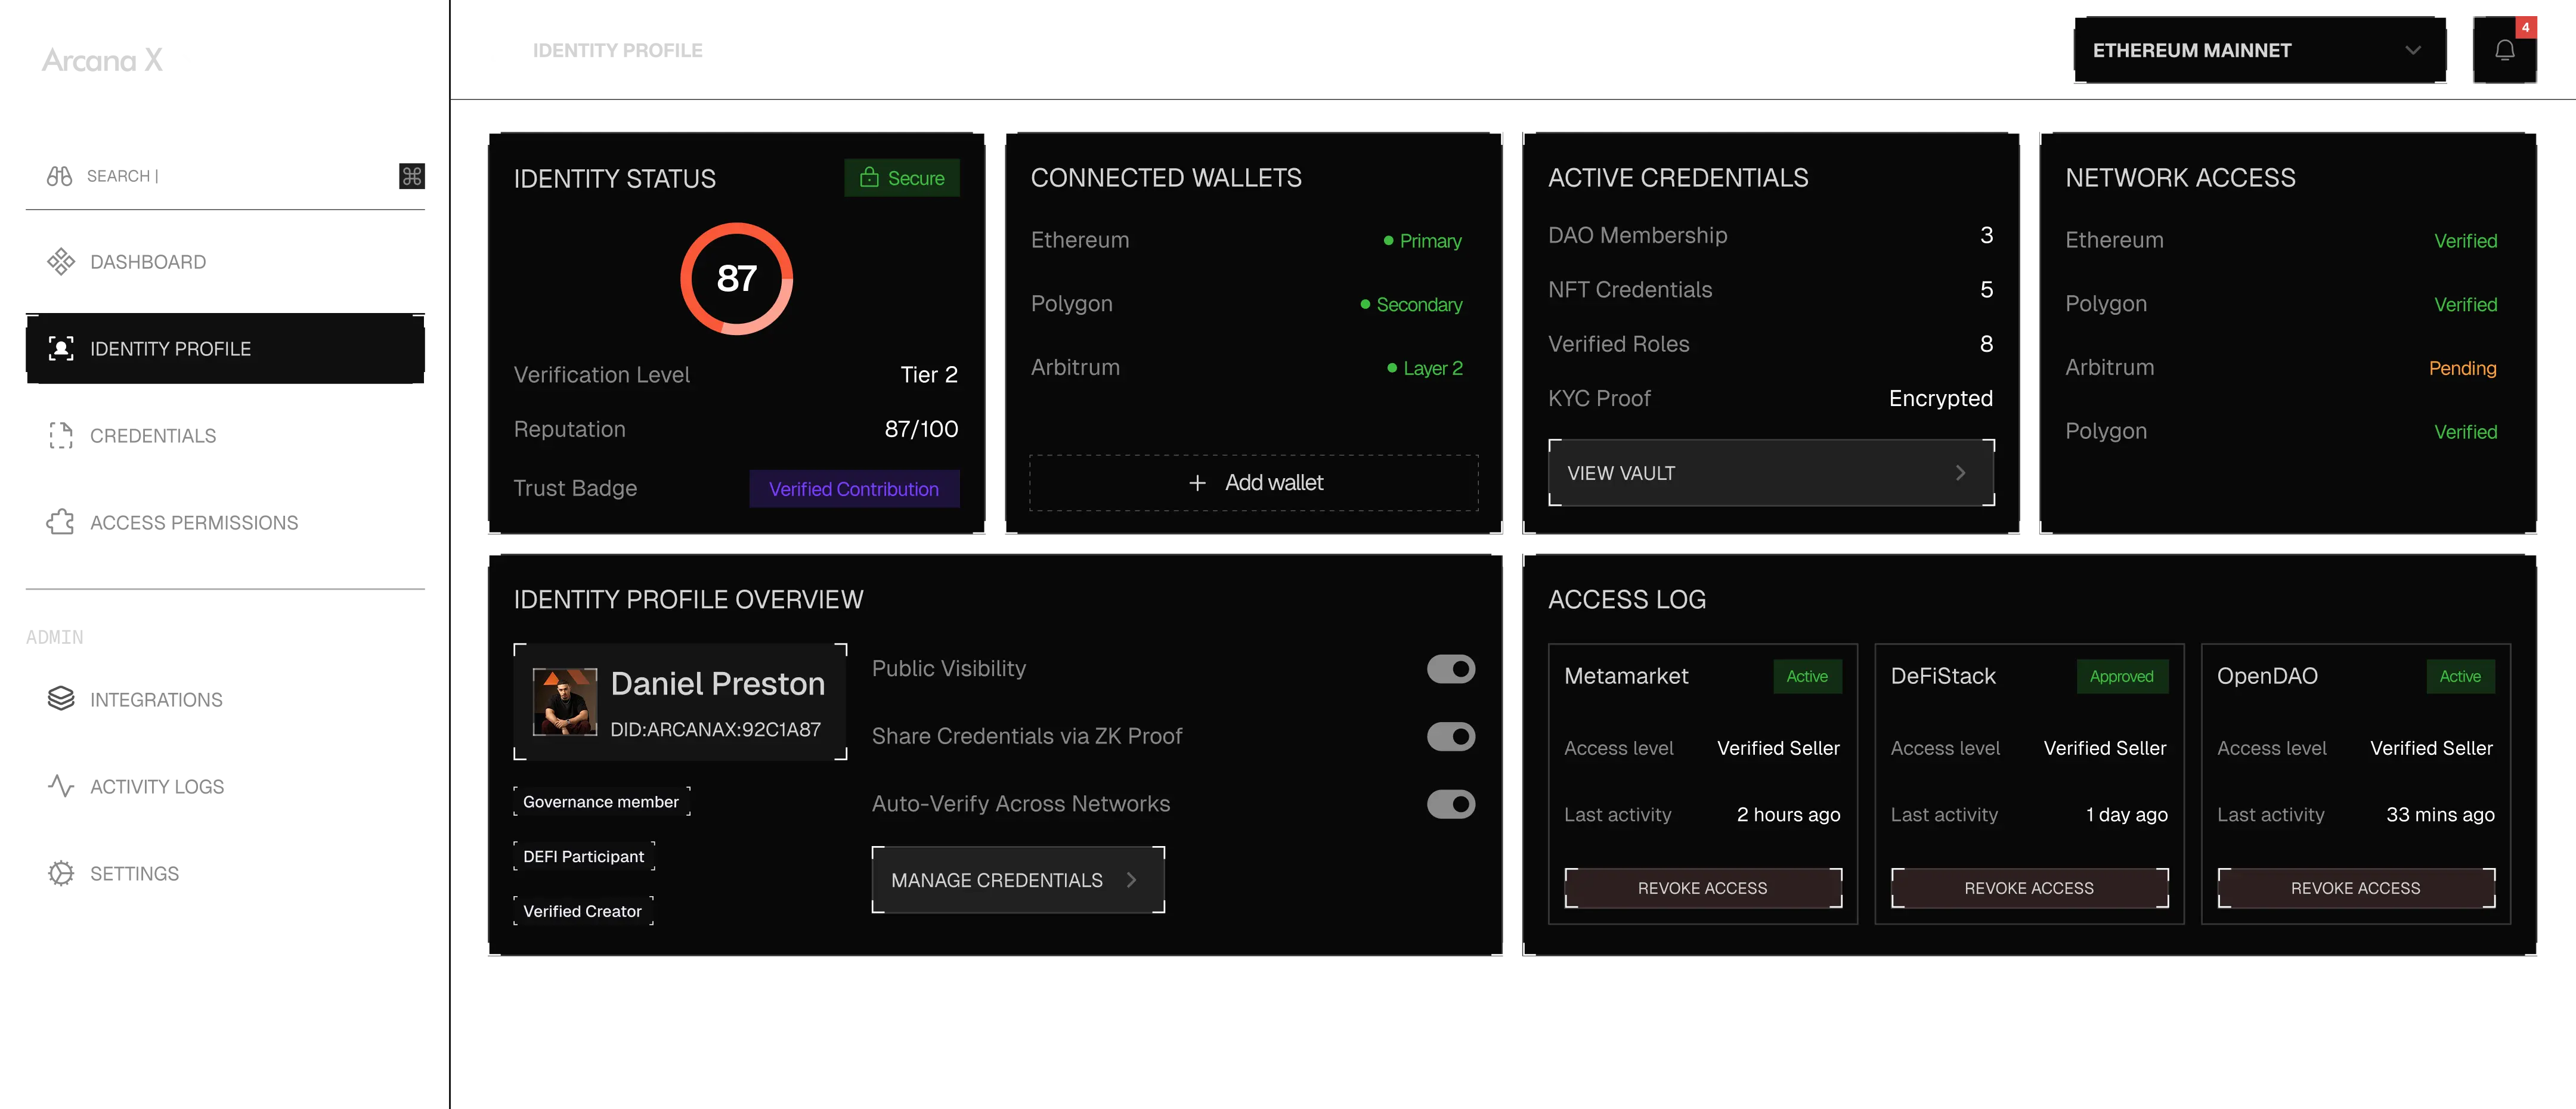Click the gear icon at sidebar bottom
Screen dimensions: 2576x1109
(x=61, y=872)
